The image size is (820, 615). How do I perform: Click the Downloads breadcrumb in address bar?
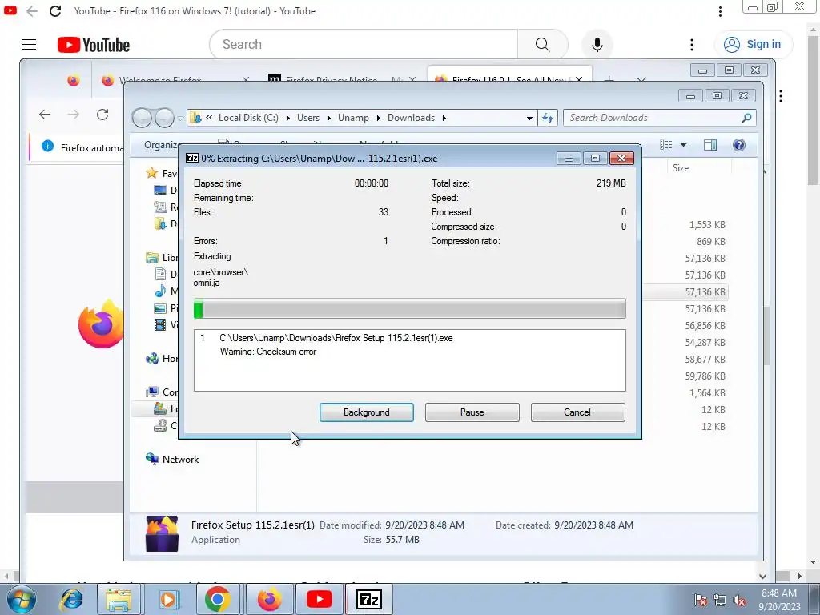411,118
